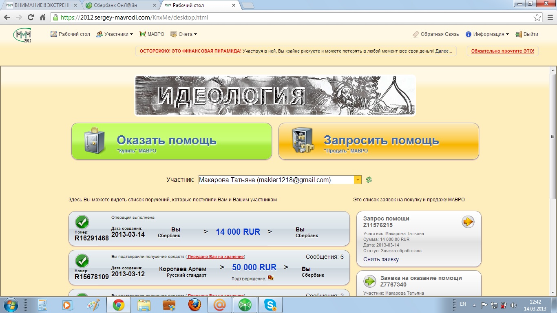
Task: Open the Windows Start menu
Action: [x=10, y=305]
